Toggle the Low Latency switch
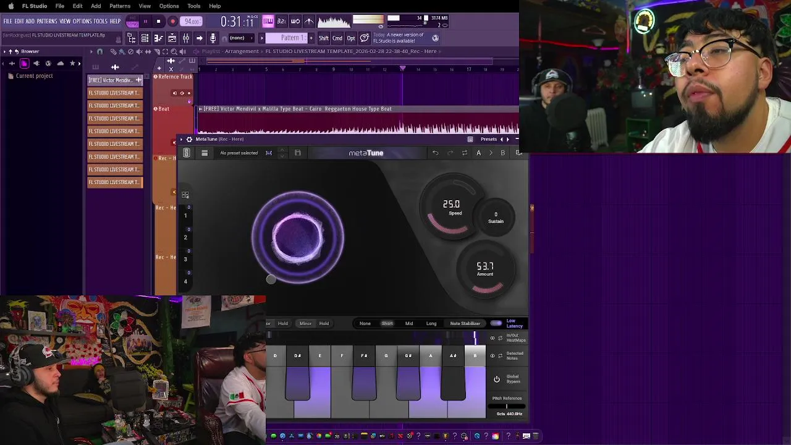 tap(496, 323)
